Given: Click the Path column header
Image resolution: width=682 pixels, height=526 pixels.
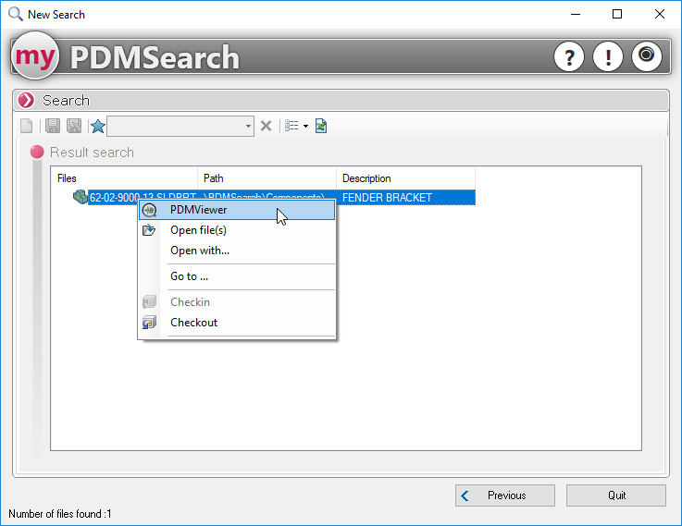Looking at the screenshot, I should point(267,178).
